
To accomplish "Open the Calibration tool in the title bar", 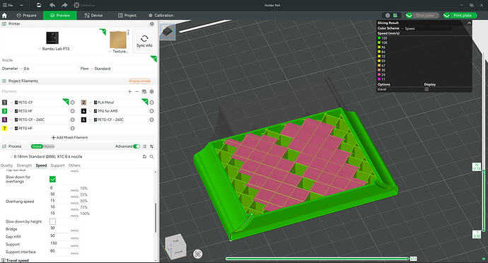I will coord(84,5).
